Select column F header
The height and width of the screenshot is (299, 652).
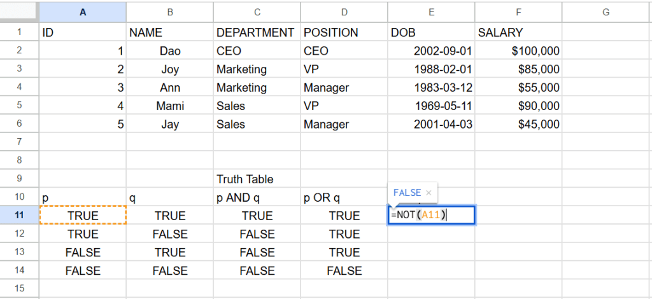click(x=518, y=11)
